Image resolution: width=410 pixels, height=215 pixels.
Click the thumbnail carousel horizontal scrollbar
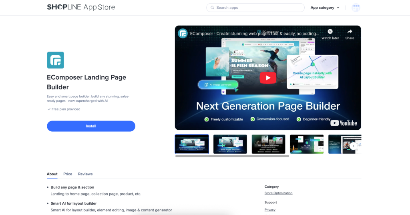tap(232, 156)
